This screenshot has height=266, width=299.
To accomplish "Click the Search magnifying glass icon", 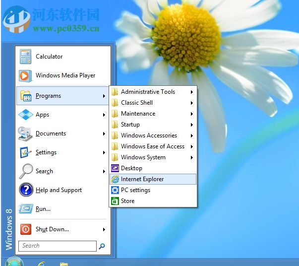I will (x=26, y=171).
